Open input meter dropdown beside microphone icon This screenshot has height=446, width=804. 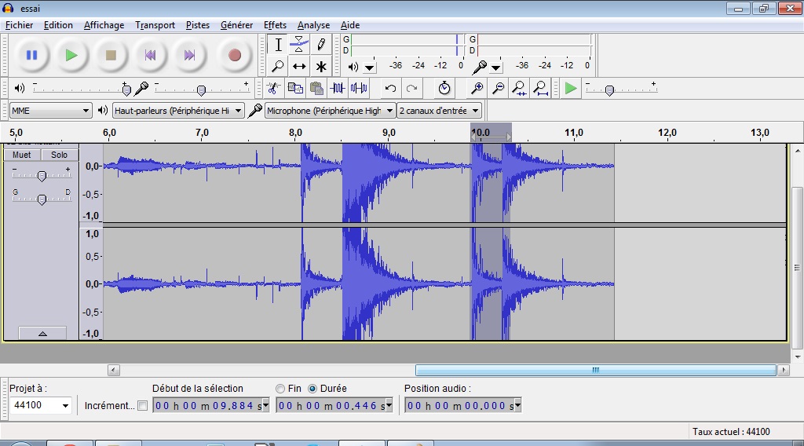pos(496,68)
